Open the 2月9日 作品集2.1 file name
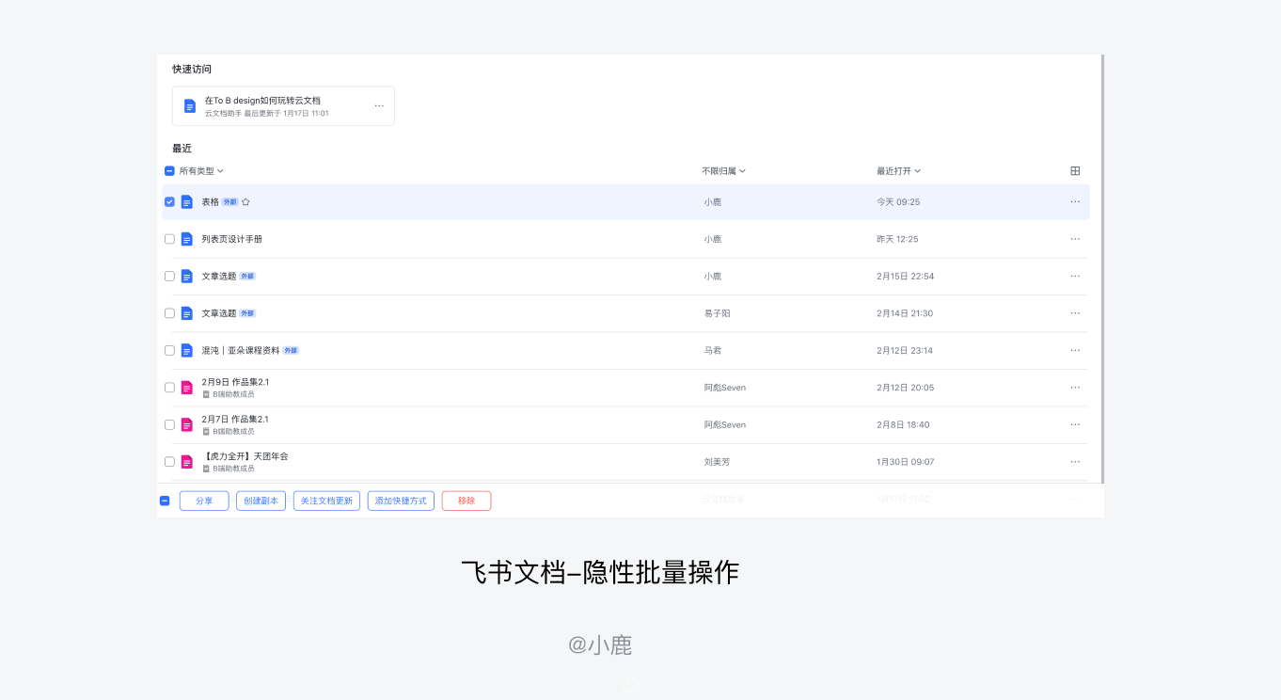 click(x=235, y=382)
